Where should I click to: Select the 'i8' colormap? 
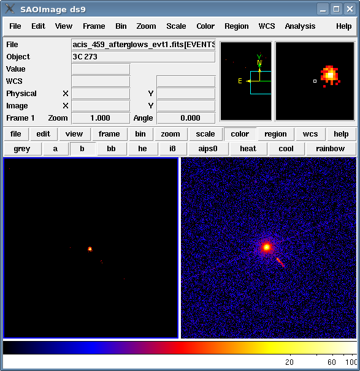coord(172,149)
